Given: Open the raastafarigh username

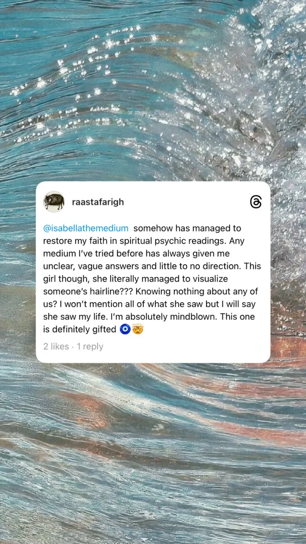Looking at the screenshot, I should point(98,202).
